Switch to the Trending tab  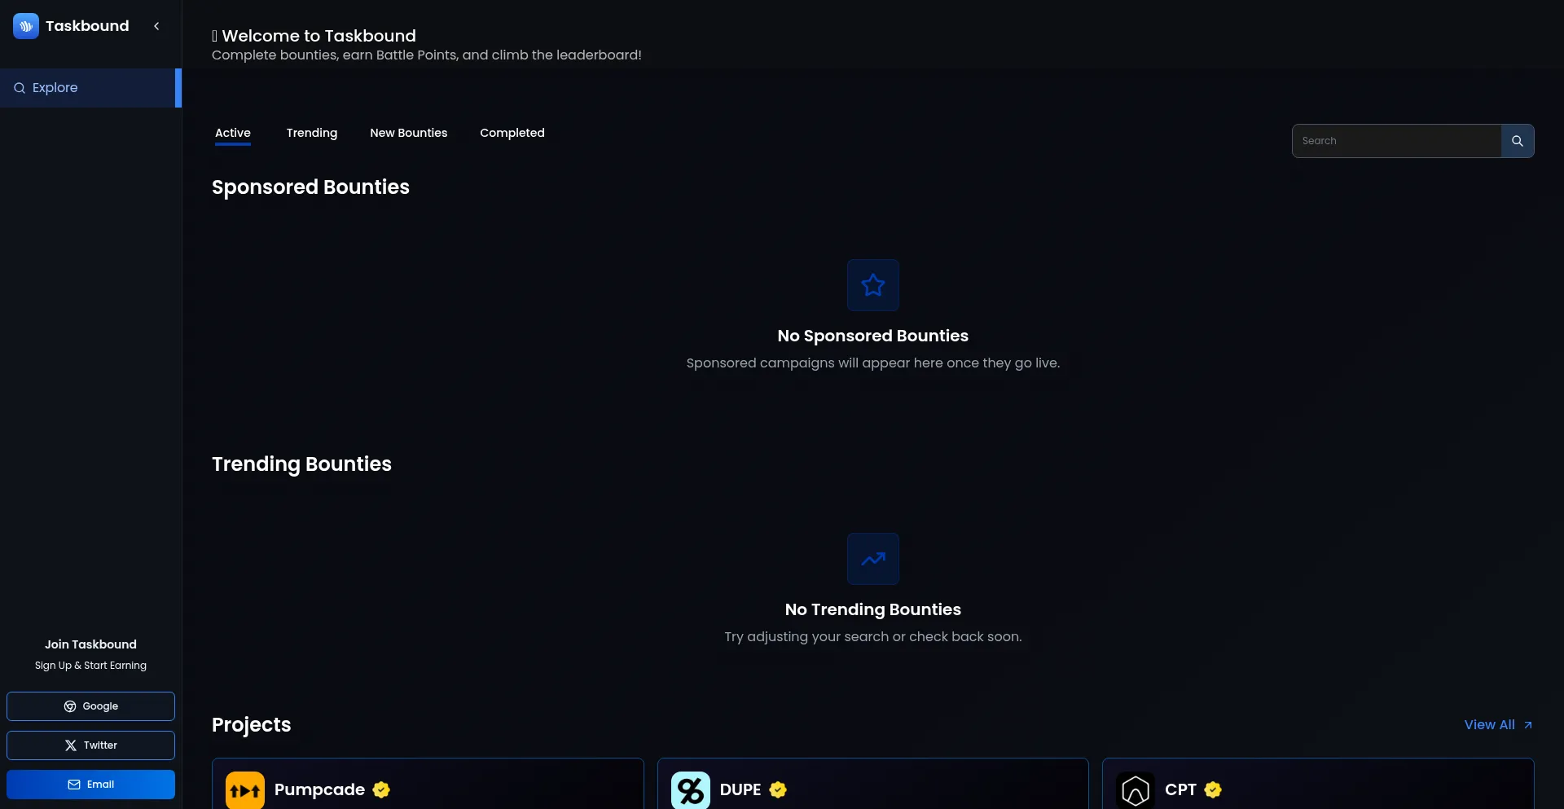(x=311, y=133)
